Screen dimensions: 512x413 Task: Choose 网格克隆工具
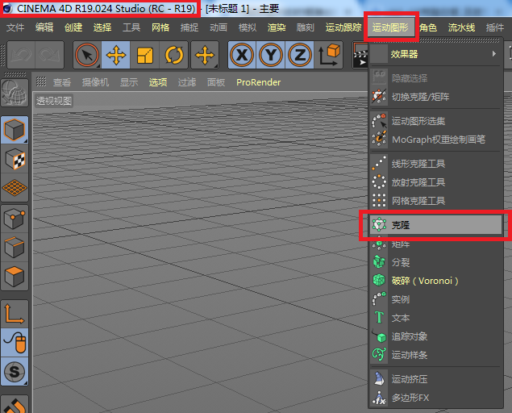pos(435,201)
